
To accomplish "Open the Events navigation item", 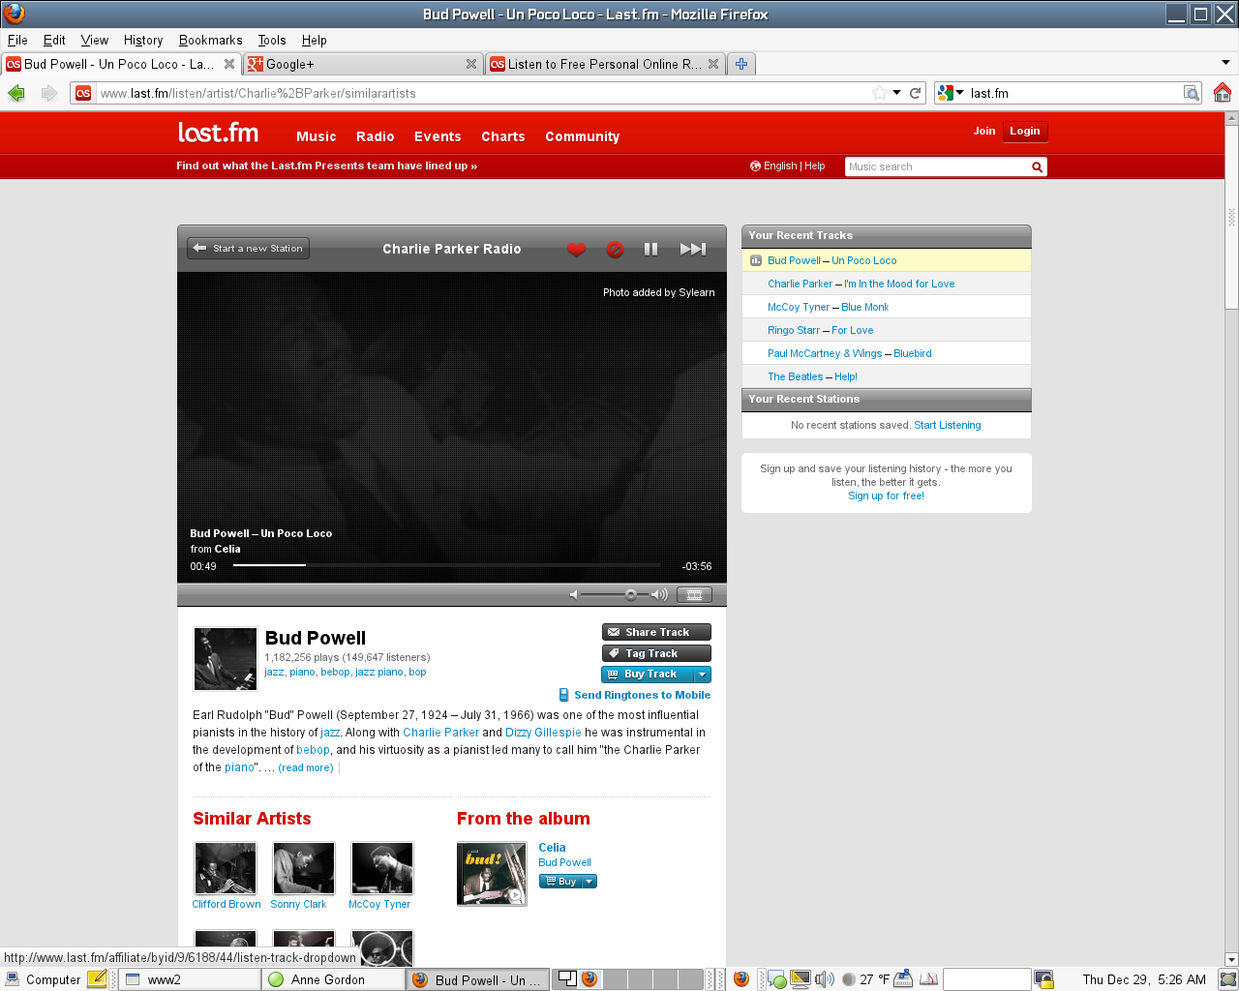I will click(438, 136).
